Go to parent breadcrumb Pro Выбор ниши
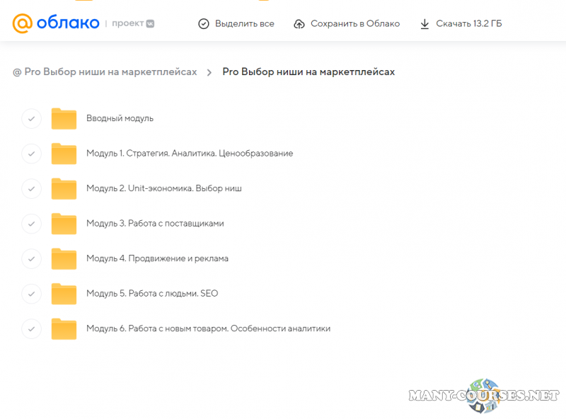 105,72
